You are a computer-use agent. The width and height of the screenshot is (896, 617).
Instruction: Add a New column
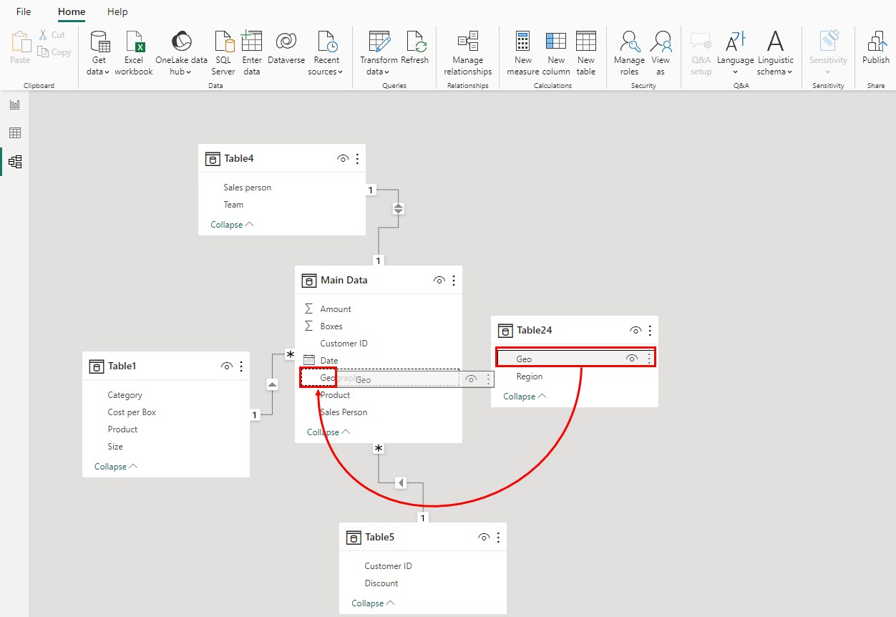(555, 52)
